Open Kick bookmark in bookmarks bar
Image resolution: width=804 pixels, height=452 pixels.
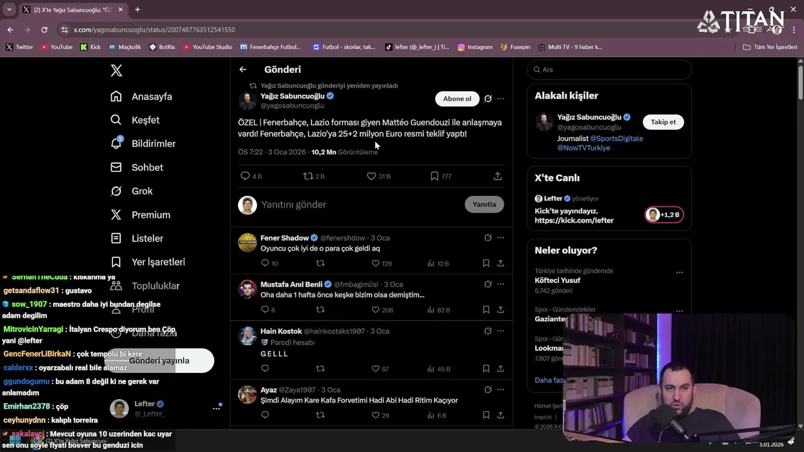tap(90, 47)
